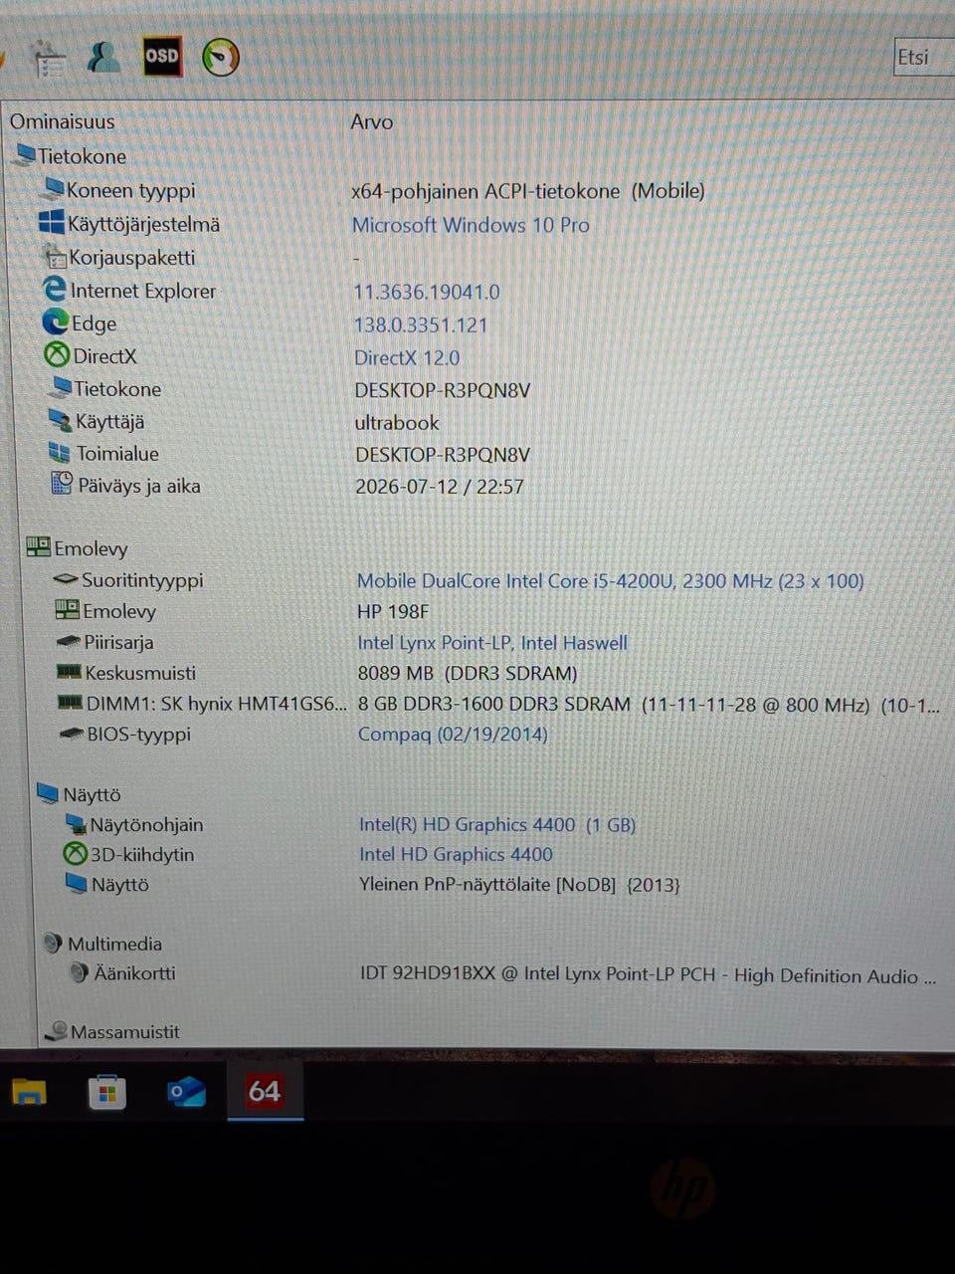Viewport: 955px width, 1274px height.
Task: Click the Käyttöjärjestelmä Windows logo icon
Action: 52,223
